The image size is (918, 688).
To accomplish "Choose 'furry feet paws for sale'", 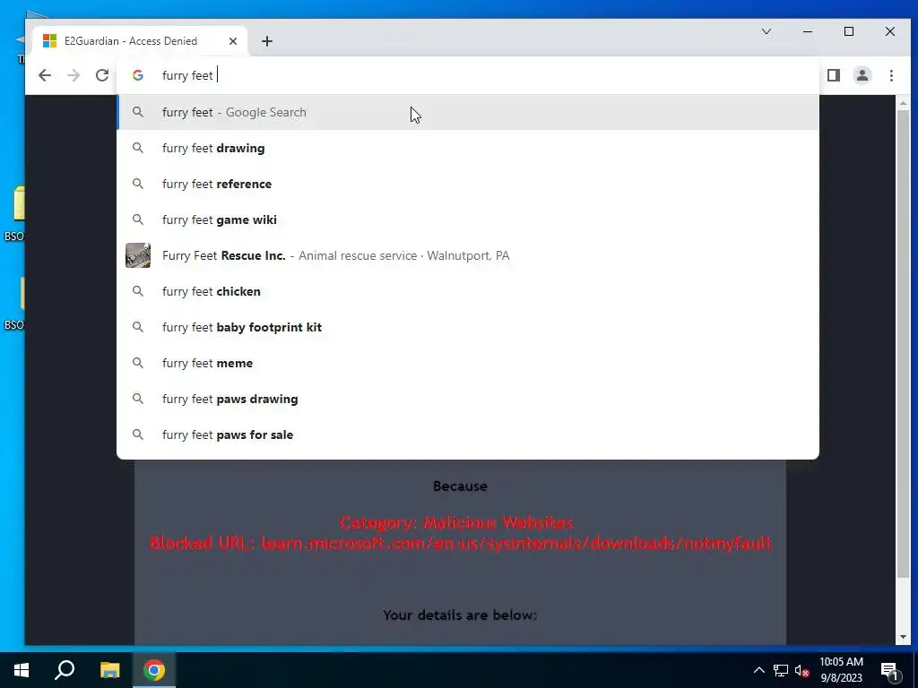I will 468,434.
